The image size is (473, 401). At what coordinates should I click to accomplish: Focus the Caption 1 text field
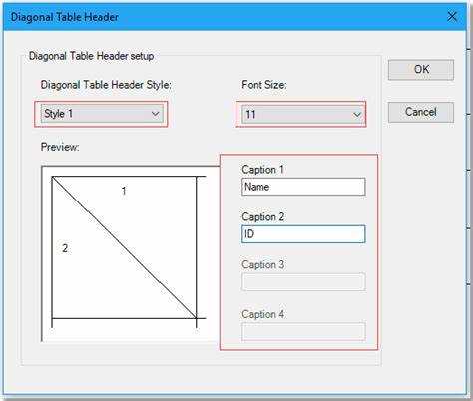coord(303,187)
